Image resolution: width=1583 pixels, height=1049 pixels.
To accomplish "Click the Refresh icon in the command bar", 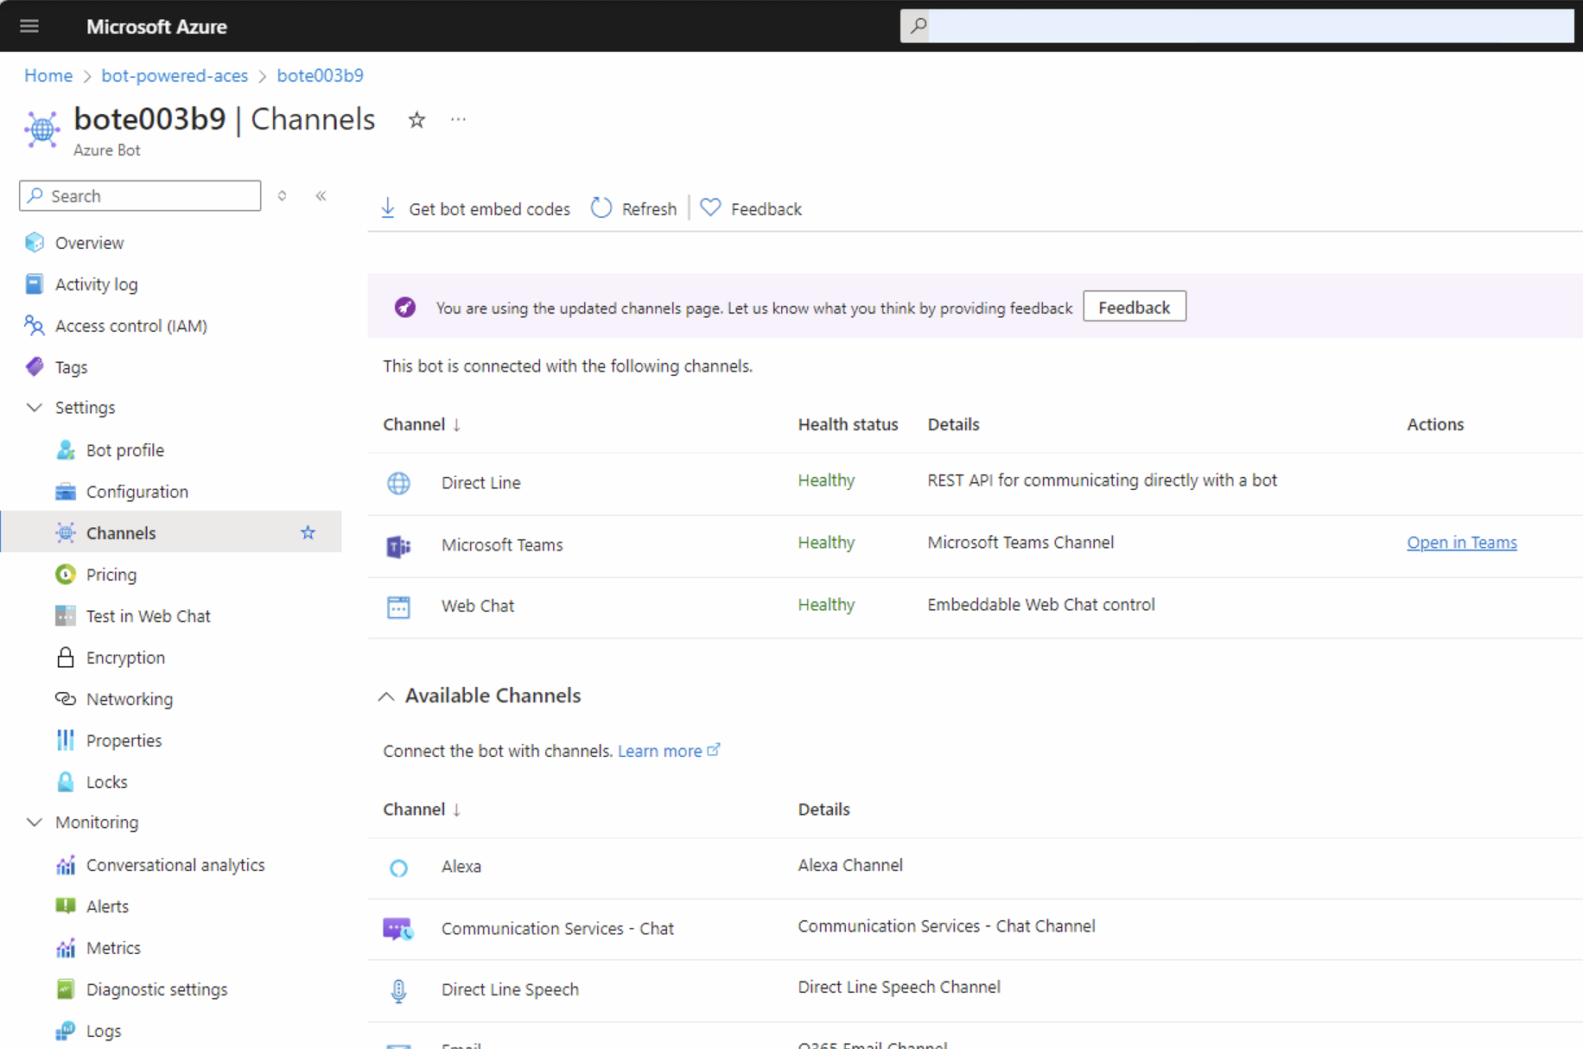I will (602, 208).
